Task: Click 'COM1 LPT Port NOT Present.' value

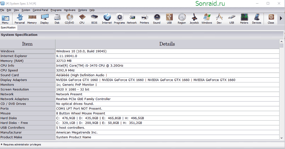Action: 79,109
